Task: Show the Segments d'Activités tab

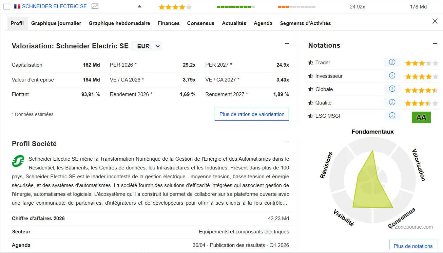Action: click(305, 23)
